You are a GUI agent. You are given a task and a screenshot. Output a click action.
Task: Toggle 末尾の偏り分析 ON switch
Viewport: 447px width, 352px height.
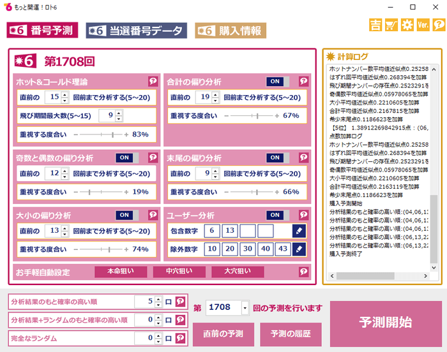point(278,158)
